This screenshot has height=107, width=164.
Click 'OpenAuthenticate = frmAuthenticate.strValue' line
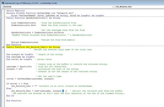tap(37, 33)
